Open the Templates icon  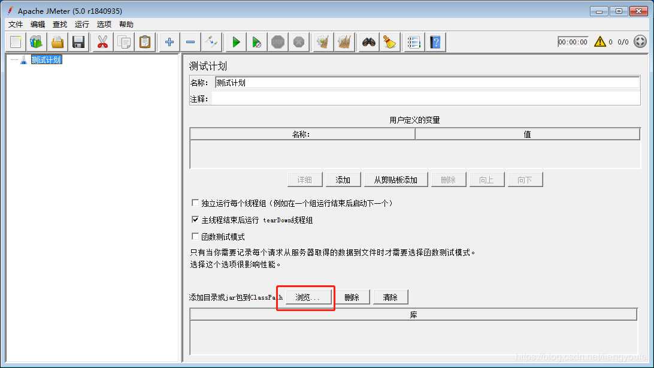pyautogui.click(x=37, y=42)
